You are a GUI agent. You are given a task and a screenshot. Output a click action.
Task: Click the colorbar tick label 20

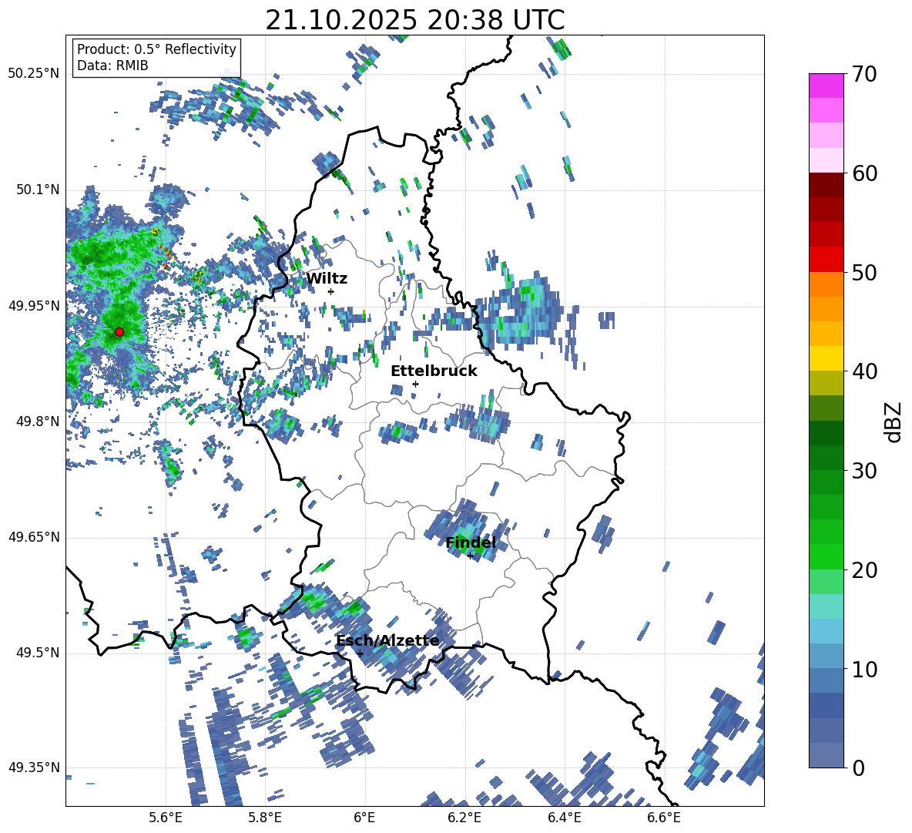tap(865, 570)
